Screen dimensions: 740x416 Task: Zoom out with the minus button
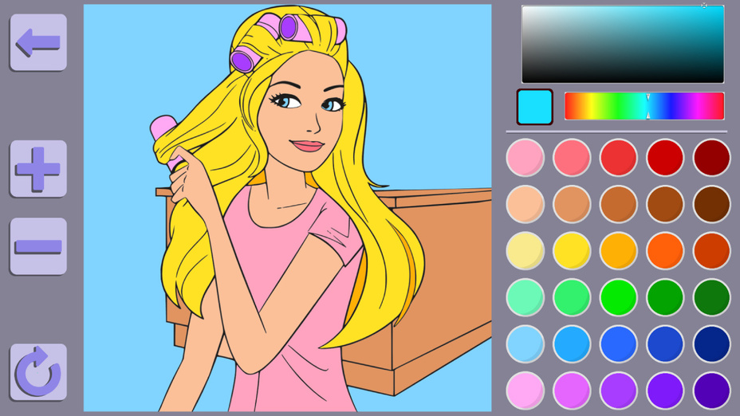pos(38,246)
